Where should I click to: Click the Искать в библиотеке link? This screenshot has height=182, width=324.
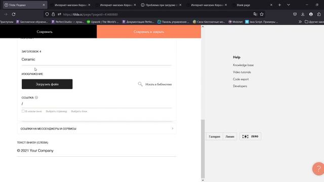(x=158, y=84)
